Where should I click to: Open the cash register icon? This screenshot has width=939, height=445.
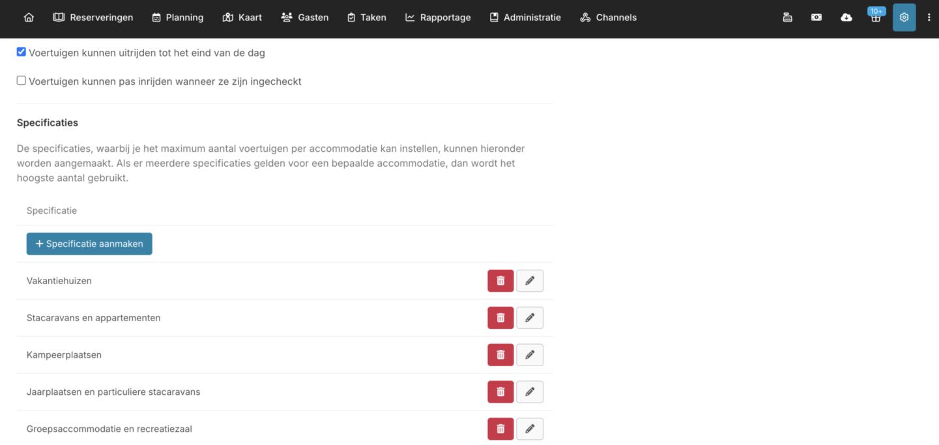[x=787, y=18]
